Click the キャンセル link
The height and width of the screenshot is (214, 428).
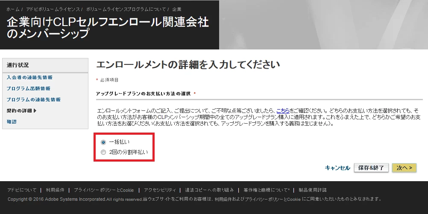(337, 168)
